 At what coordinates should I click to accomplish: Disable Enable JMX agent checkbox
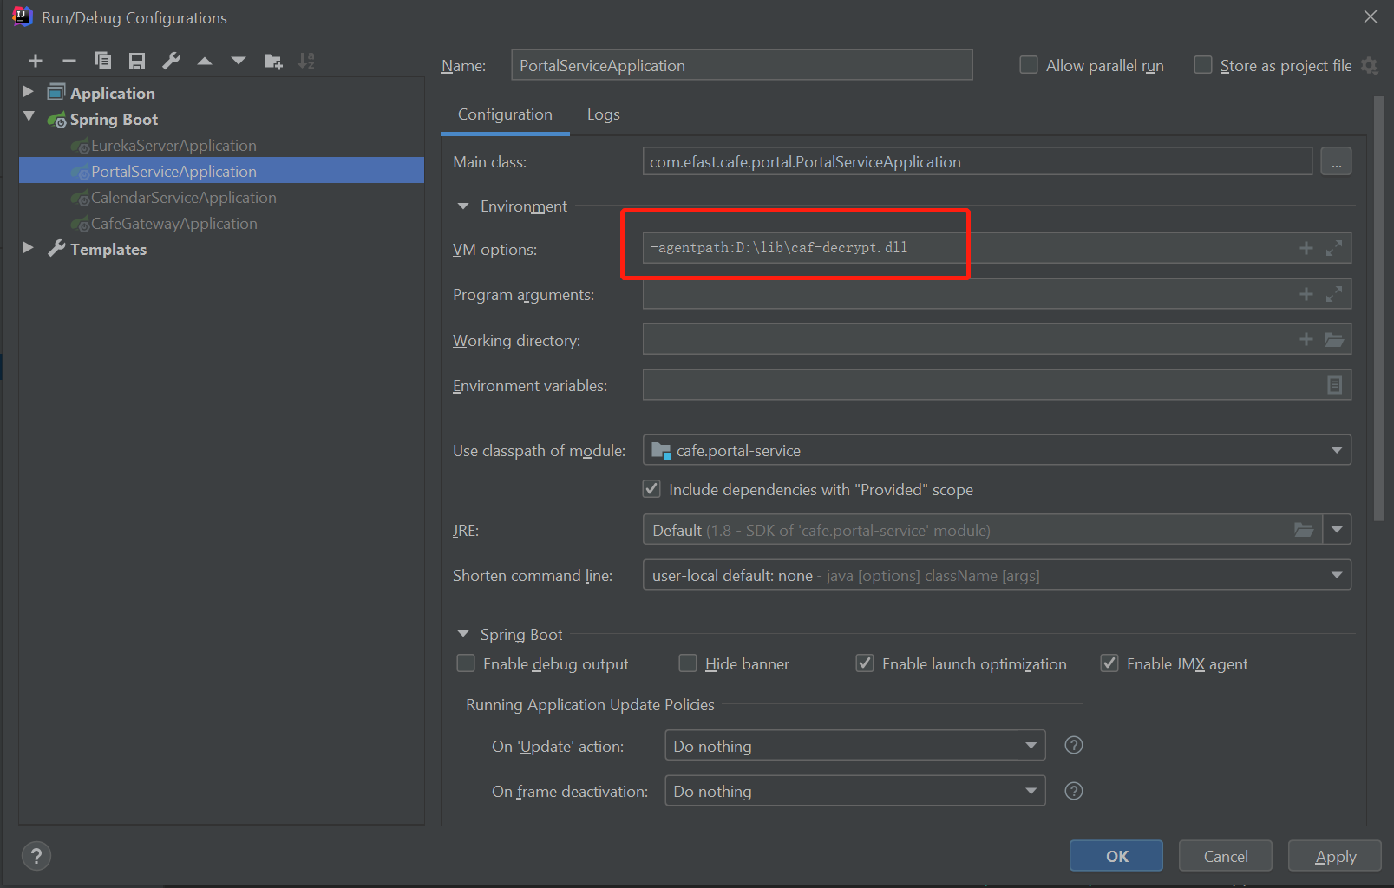(1109, 663)
